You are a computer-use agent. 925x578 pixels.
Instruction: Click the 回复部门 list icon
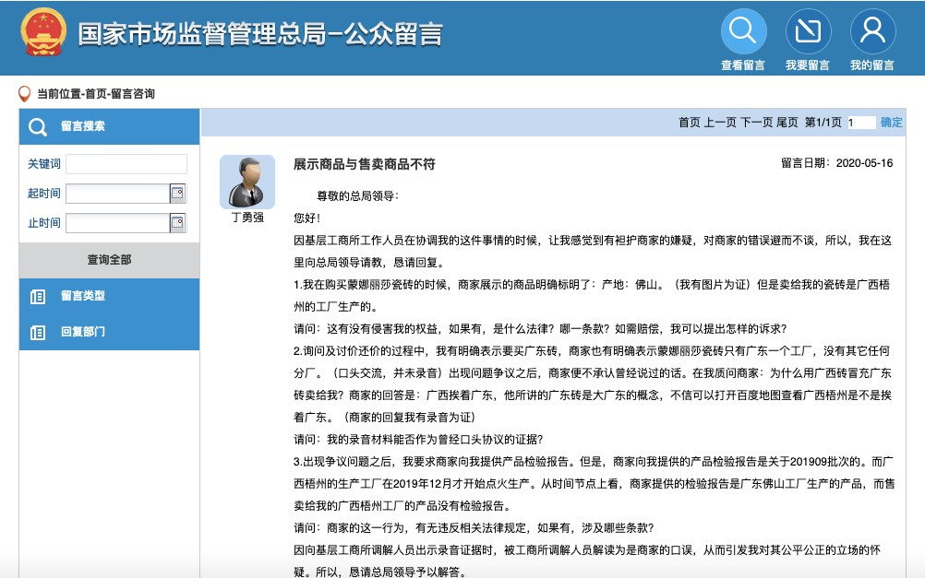[x=38, y=332]
